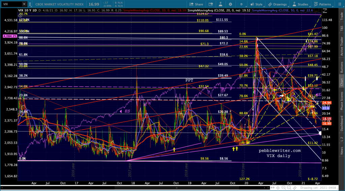Open the T&S sidebar tab
This screenshot has height=191, width=345.
pyautogui.click(x=341, y=29)
